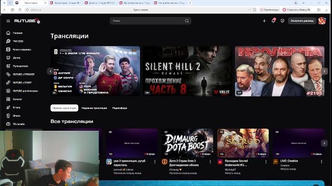Click the Промокоды button in the browser toolbar

pyautogui.click(x=270, y=10)
